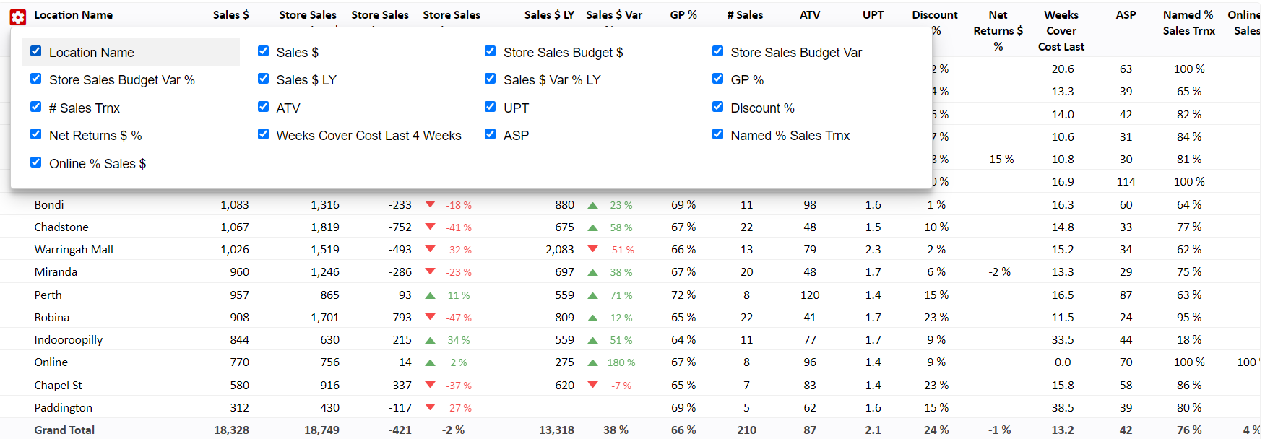Click the Grand Total row label
Image resolution: width=1265 pixels, height=439 pixels.
point(64,430)
